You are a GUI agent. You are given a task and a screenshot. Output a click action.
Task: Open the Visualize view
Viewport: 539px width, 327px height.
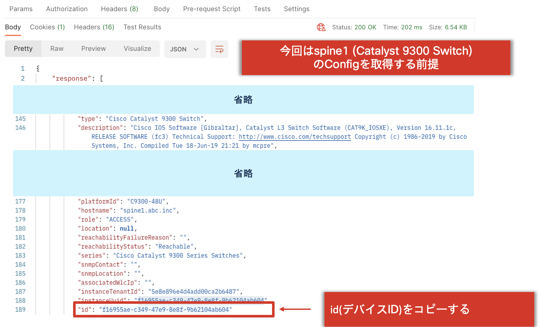pos(137,49)
